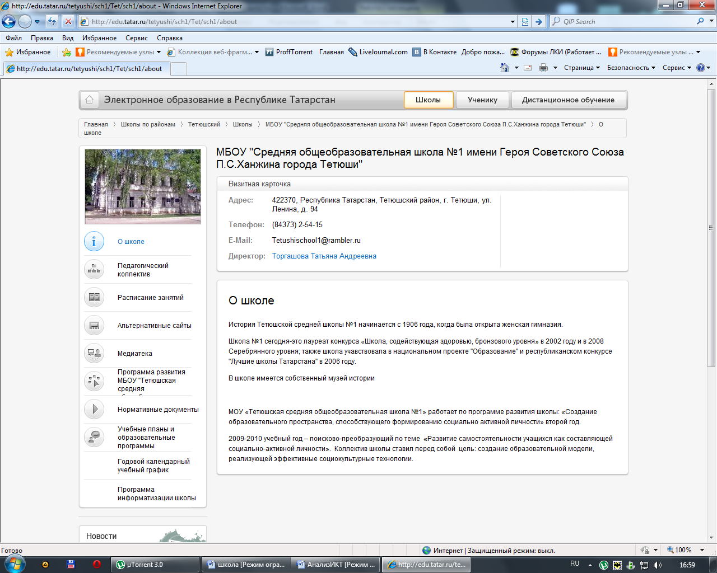Open the 'Расписание занятий' icon
This screenshot has width=717, height=573.
(x=94, y=298)
